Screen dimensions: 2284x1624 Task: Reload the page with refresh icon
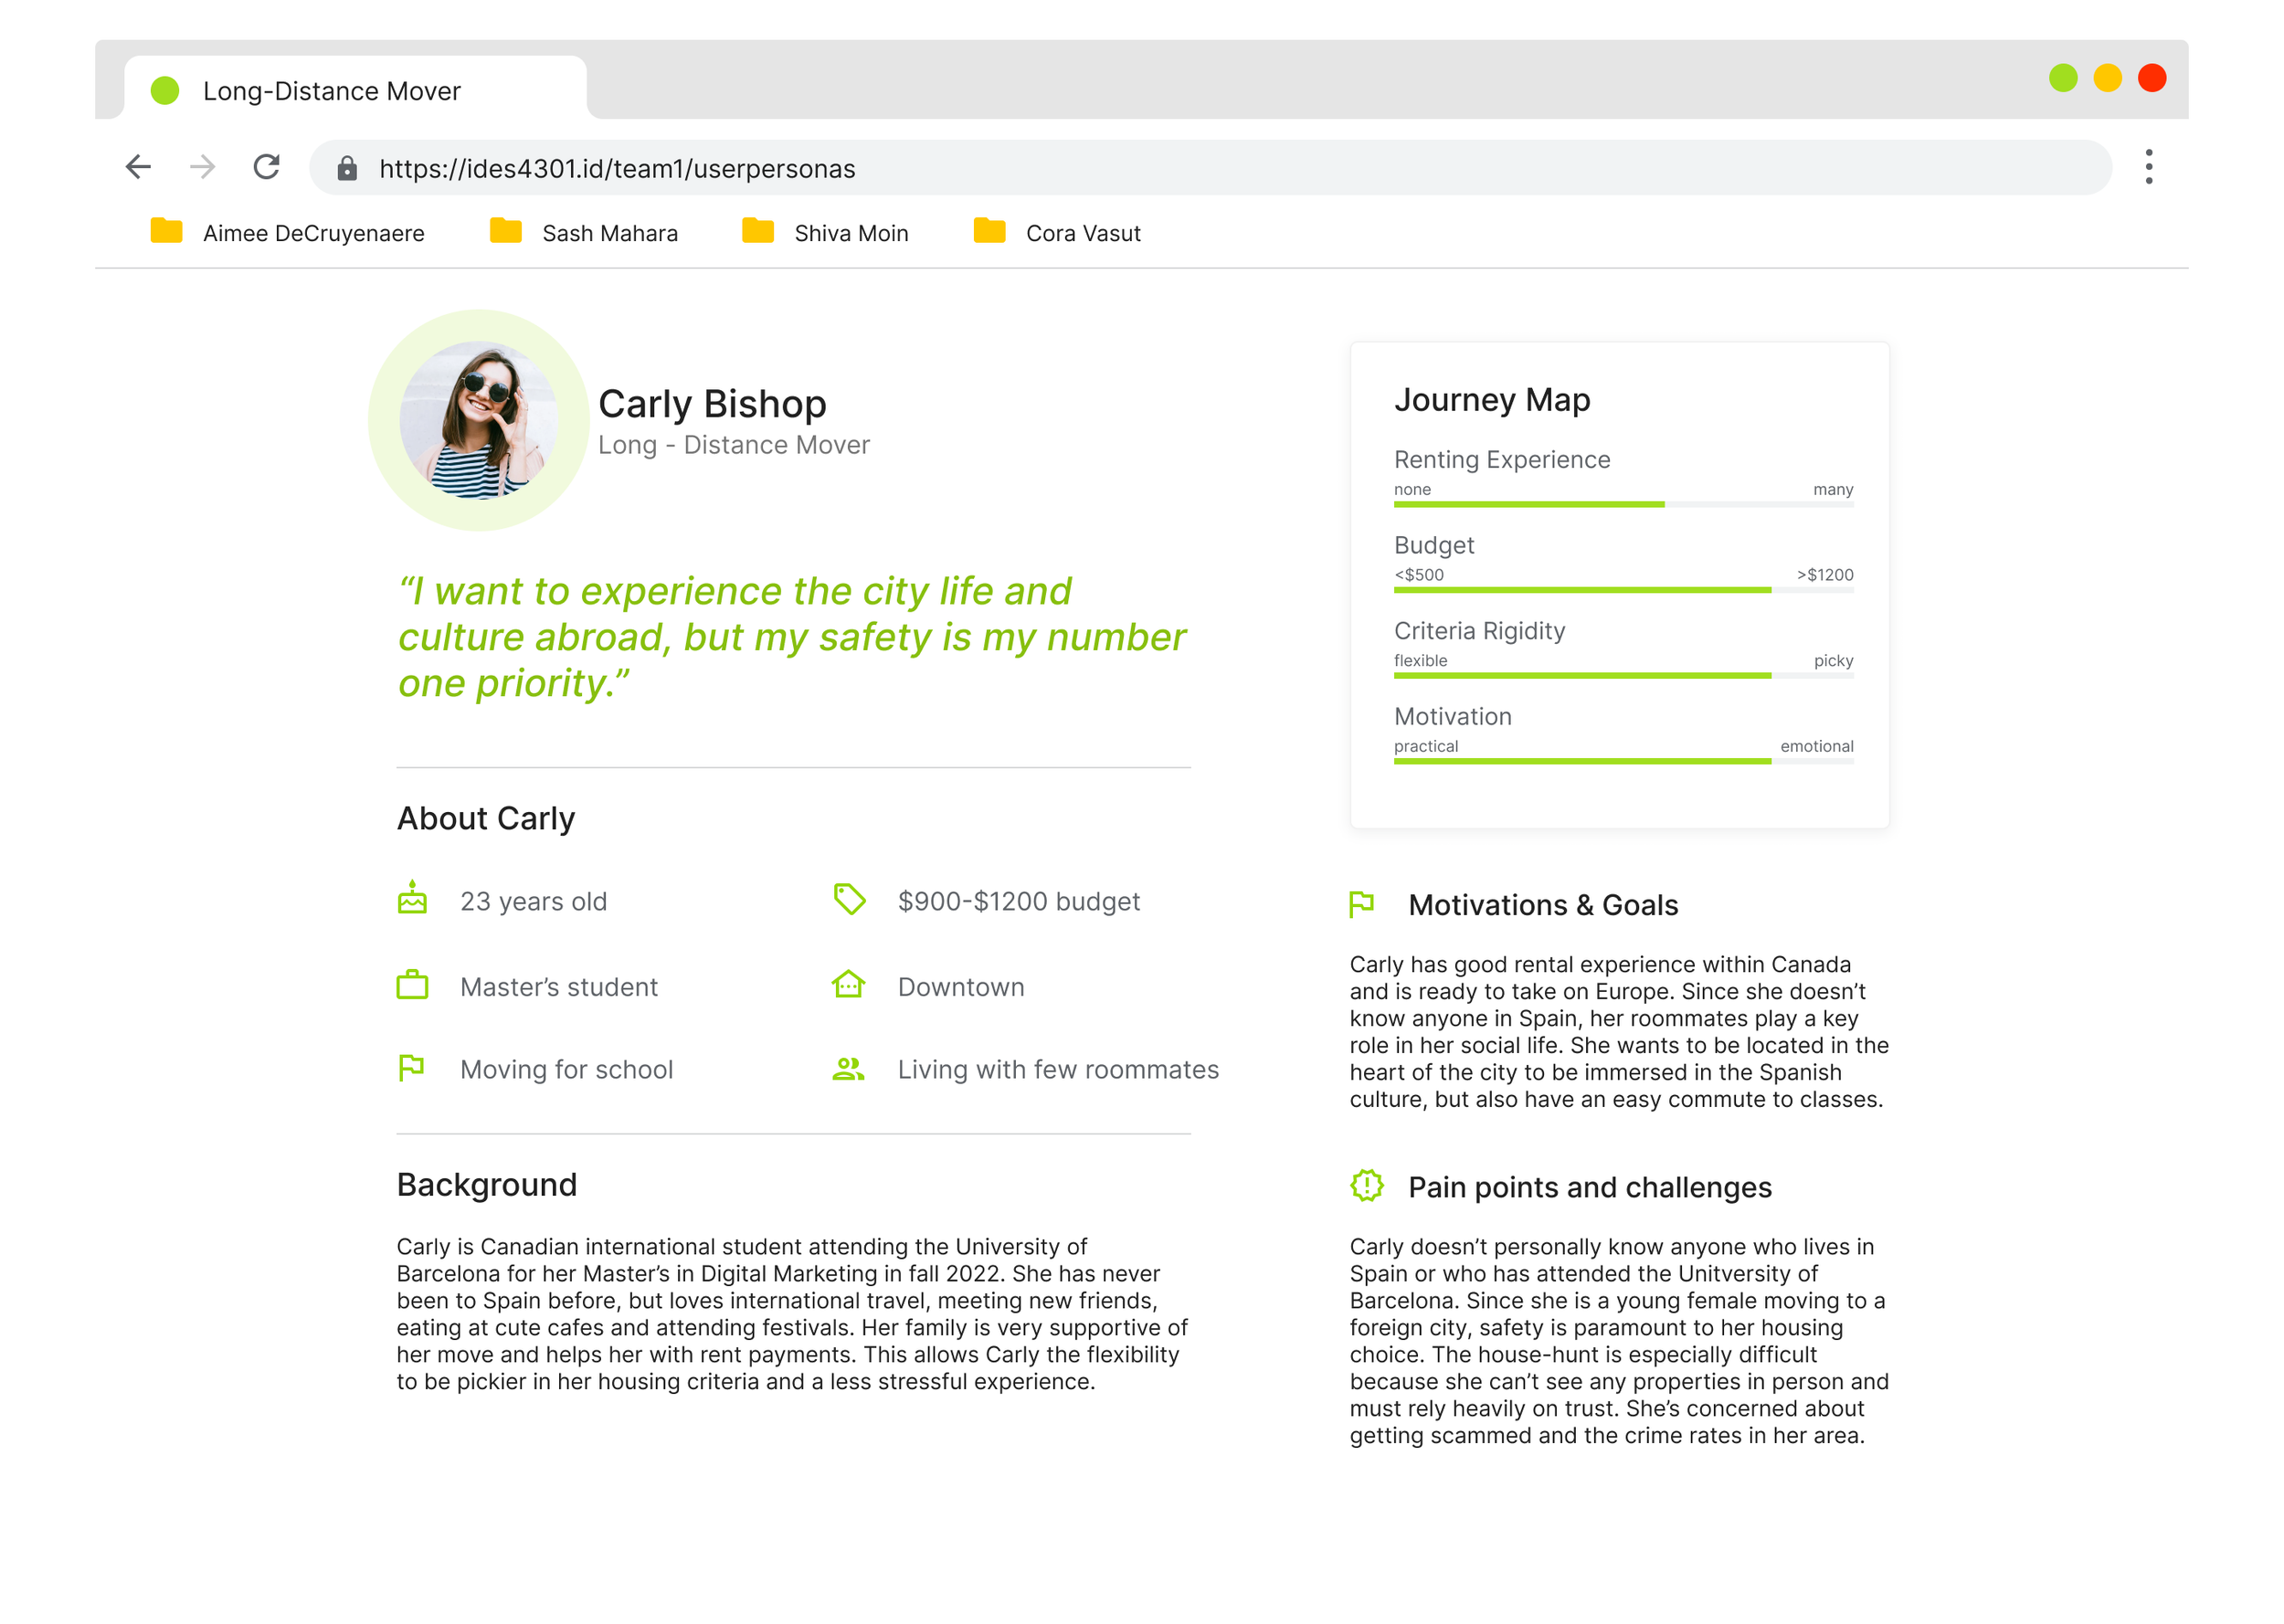[267, 167]
